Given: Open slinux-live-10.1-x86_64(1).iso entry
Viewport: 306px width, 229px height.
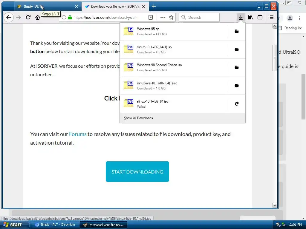Looking at the screenshot, I should point(174,86).
